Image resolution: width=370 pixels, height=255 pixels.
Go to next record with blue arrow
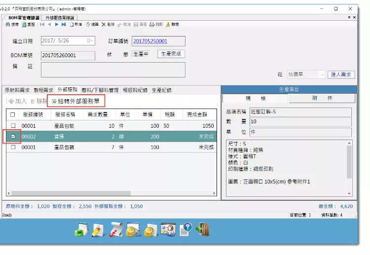pyautogui.click(x=57, y=24)
